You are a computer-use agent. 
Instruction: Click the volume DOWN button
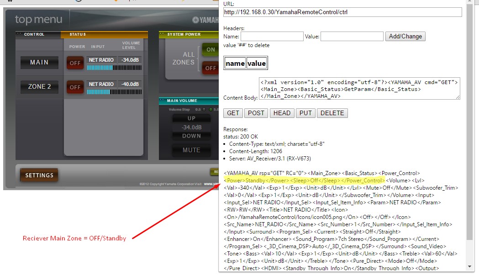pyautogui.click(x=191, y=136)
